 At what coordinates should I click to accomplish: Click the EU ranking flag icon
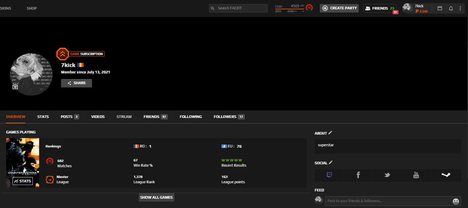pyautogui.click(x=224, y=146)
